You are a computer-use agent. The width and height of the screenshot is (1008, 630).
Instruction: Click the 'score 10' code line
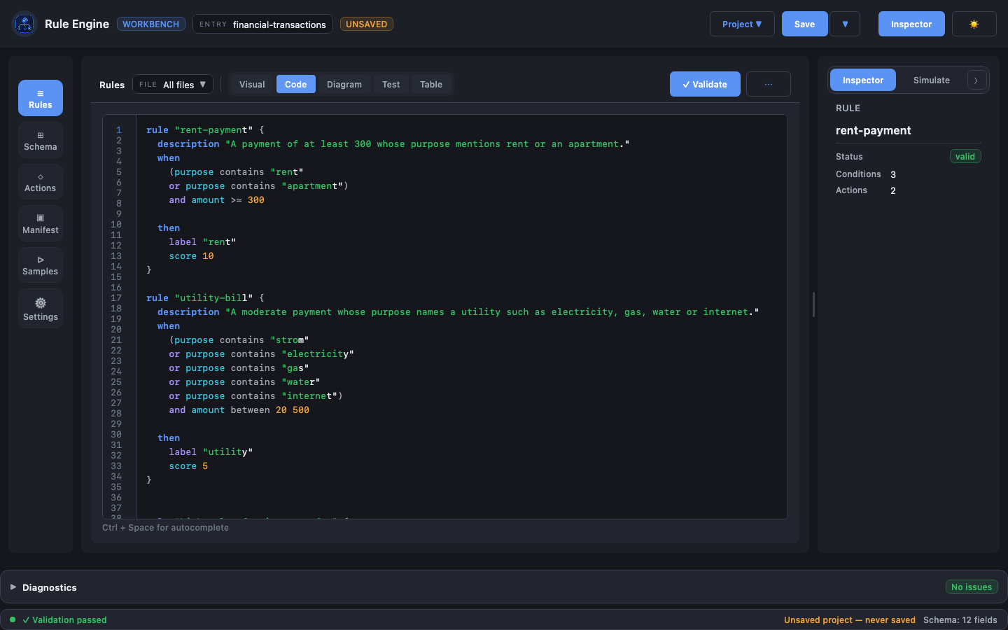[191, 256]
